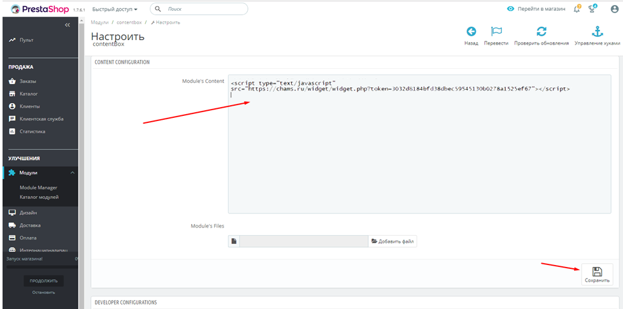Open the user profile avatar icon
This screenshot has width=623, height=309.
click(613, 9)
